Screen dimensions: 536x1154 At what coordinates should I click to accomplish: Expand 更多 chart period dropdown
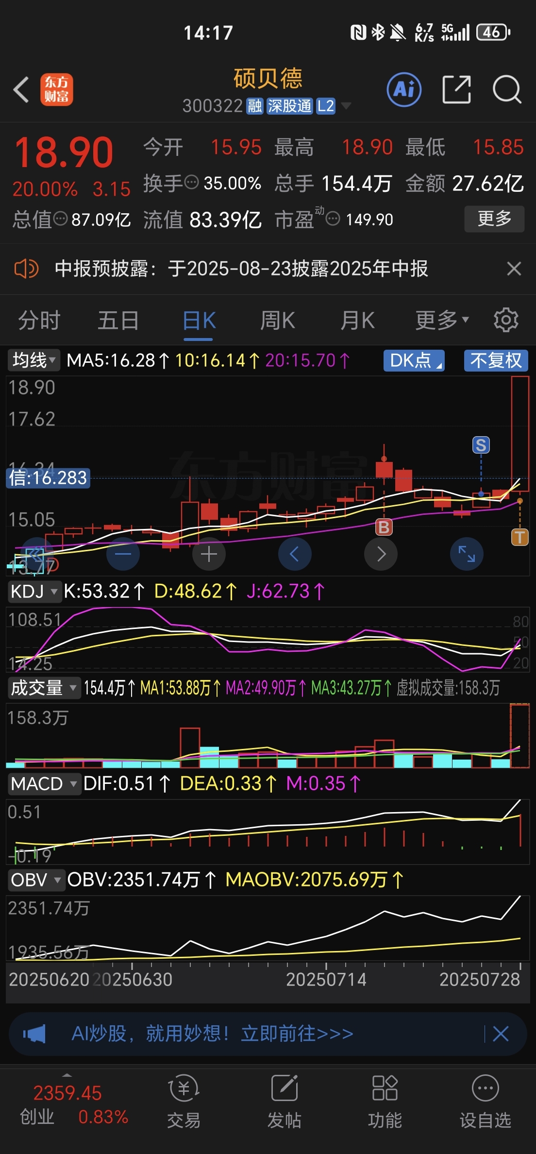click(x=442, y=321)
